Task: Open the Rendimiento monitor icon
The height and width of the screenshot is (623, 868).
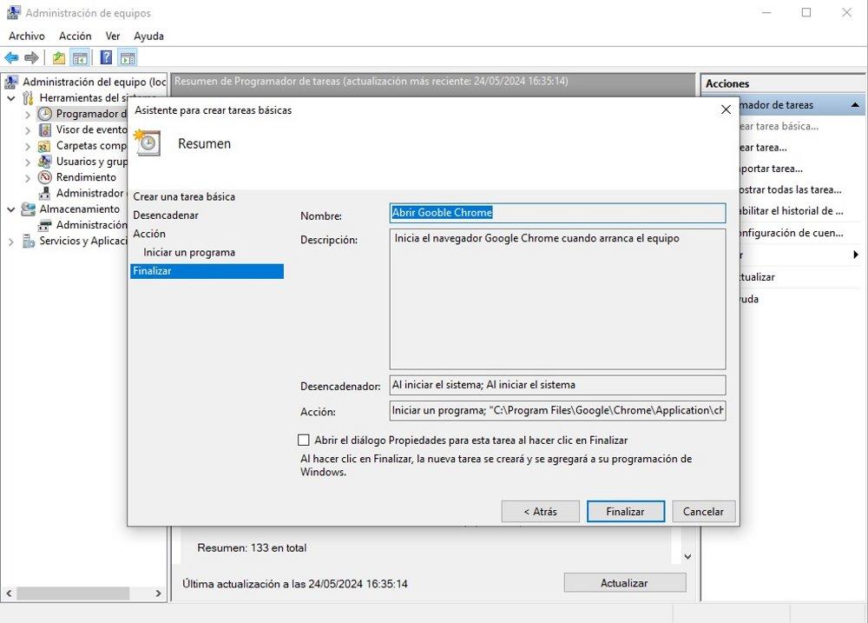Action: (x=43, y=176)
